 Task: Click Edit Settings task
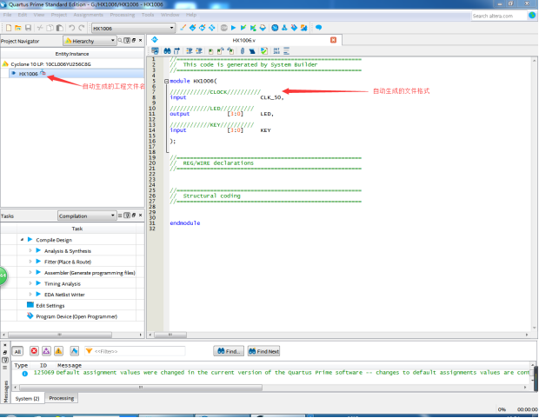coord(50,306)
